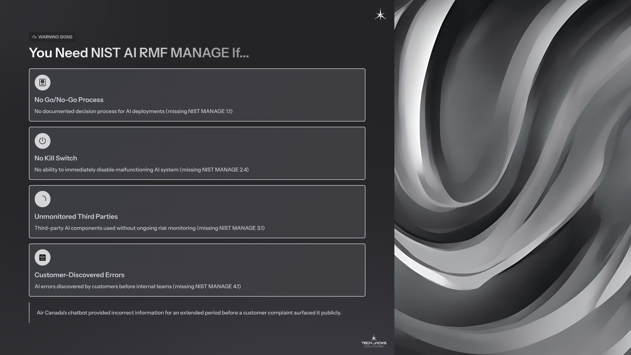Click the striped square icon in last card

click(42, 257)
